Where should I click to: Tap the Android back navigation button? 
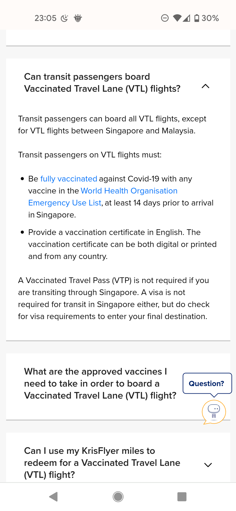click(x=54, y=497)
